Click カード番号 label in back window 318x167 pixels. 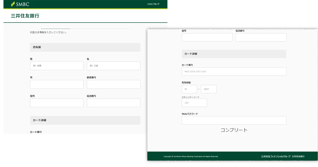(36, 132)
